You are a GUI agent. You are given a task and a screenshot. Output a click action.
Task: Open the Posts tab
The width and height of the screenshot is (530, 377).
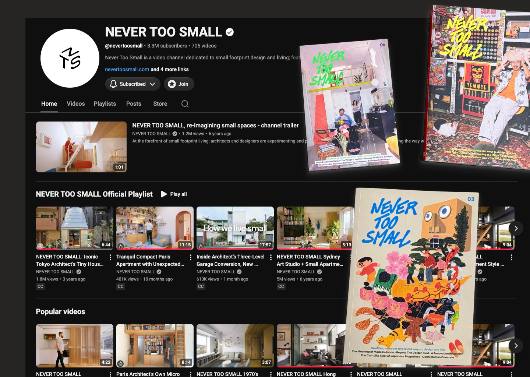pos(134,104)
